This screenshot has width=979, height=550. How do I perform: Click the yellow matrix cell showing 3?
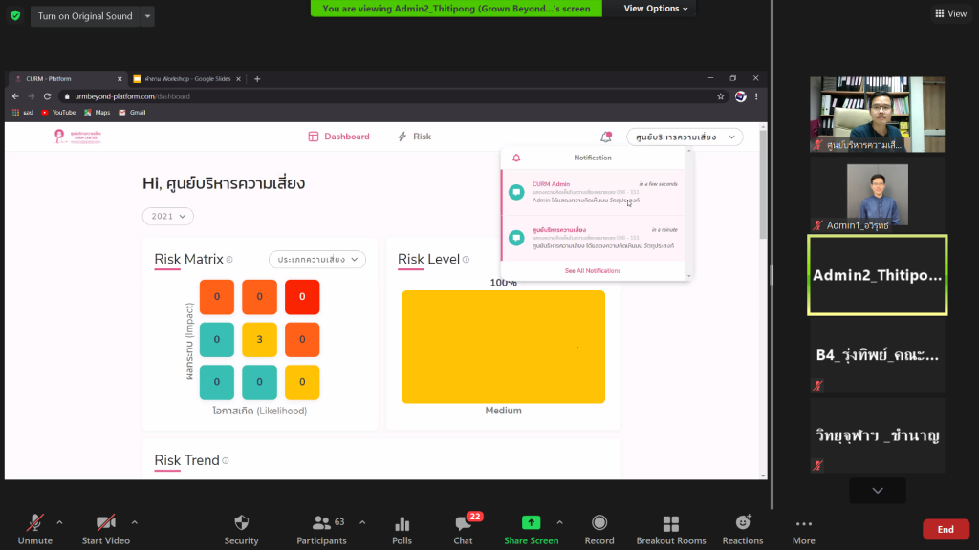click(260, 340)
